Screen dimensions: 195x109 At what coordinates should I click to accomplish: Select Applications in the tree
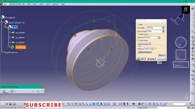pos(11,52)
